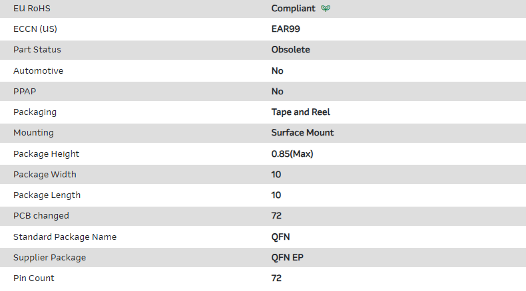The width and height of the screenshot is (526, 291).
Task: Click the '72' value beside PCB changed
Action: tap(277, 216)
